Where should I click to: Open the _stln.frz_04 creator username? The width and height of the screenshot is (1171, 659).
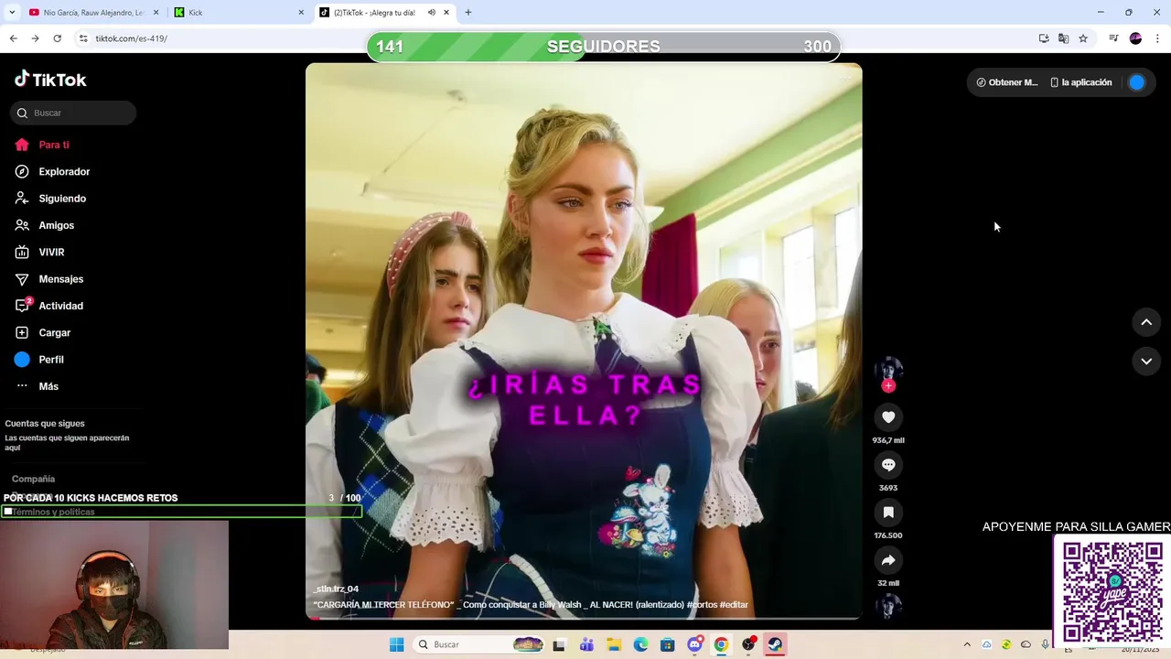(x=336, y=589)
